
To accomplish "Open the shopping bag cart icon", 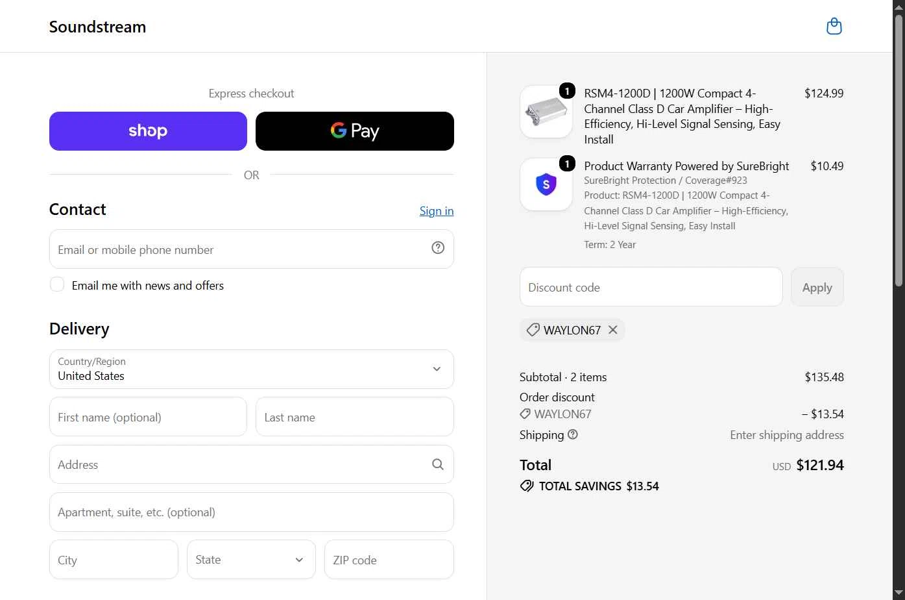I will coord(834,27).
